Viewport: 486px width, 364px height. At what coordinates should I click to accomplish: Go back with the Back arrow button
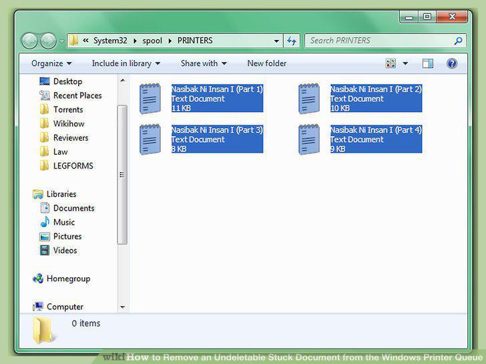[x=29, y=41]
